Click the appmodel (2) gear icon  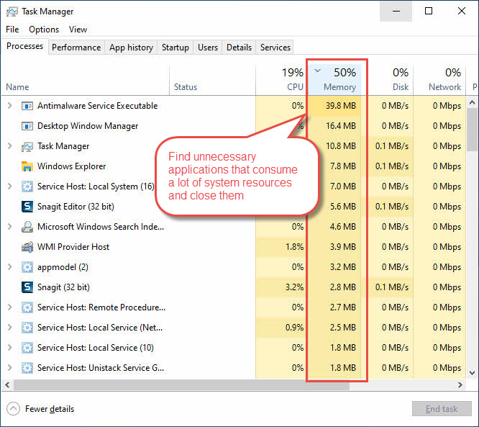tap(27, 267)
